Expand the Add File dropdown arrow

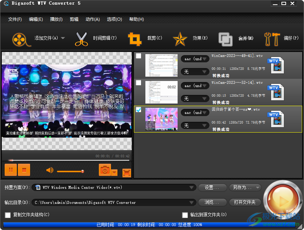pyautogui.click(x=63, y=38)
